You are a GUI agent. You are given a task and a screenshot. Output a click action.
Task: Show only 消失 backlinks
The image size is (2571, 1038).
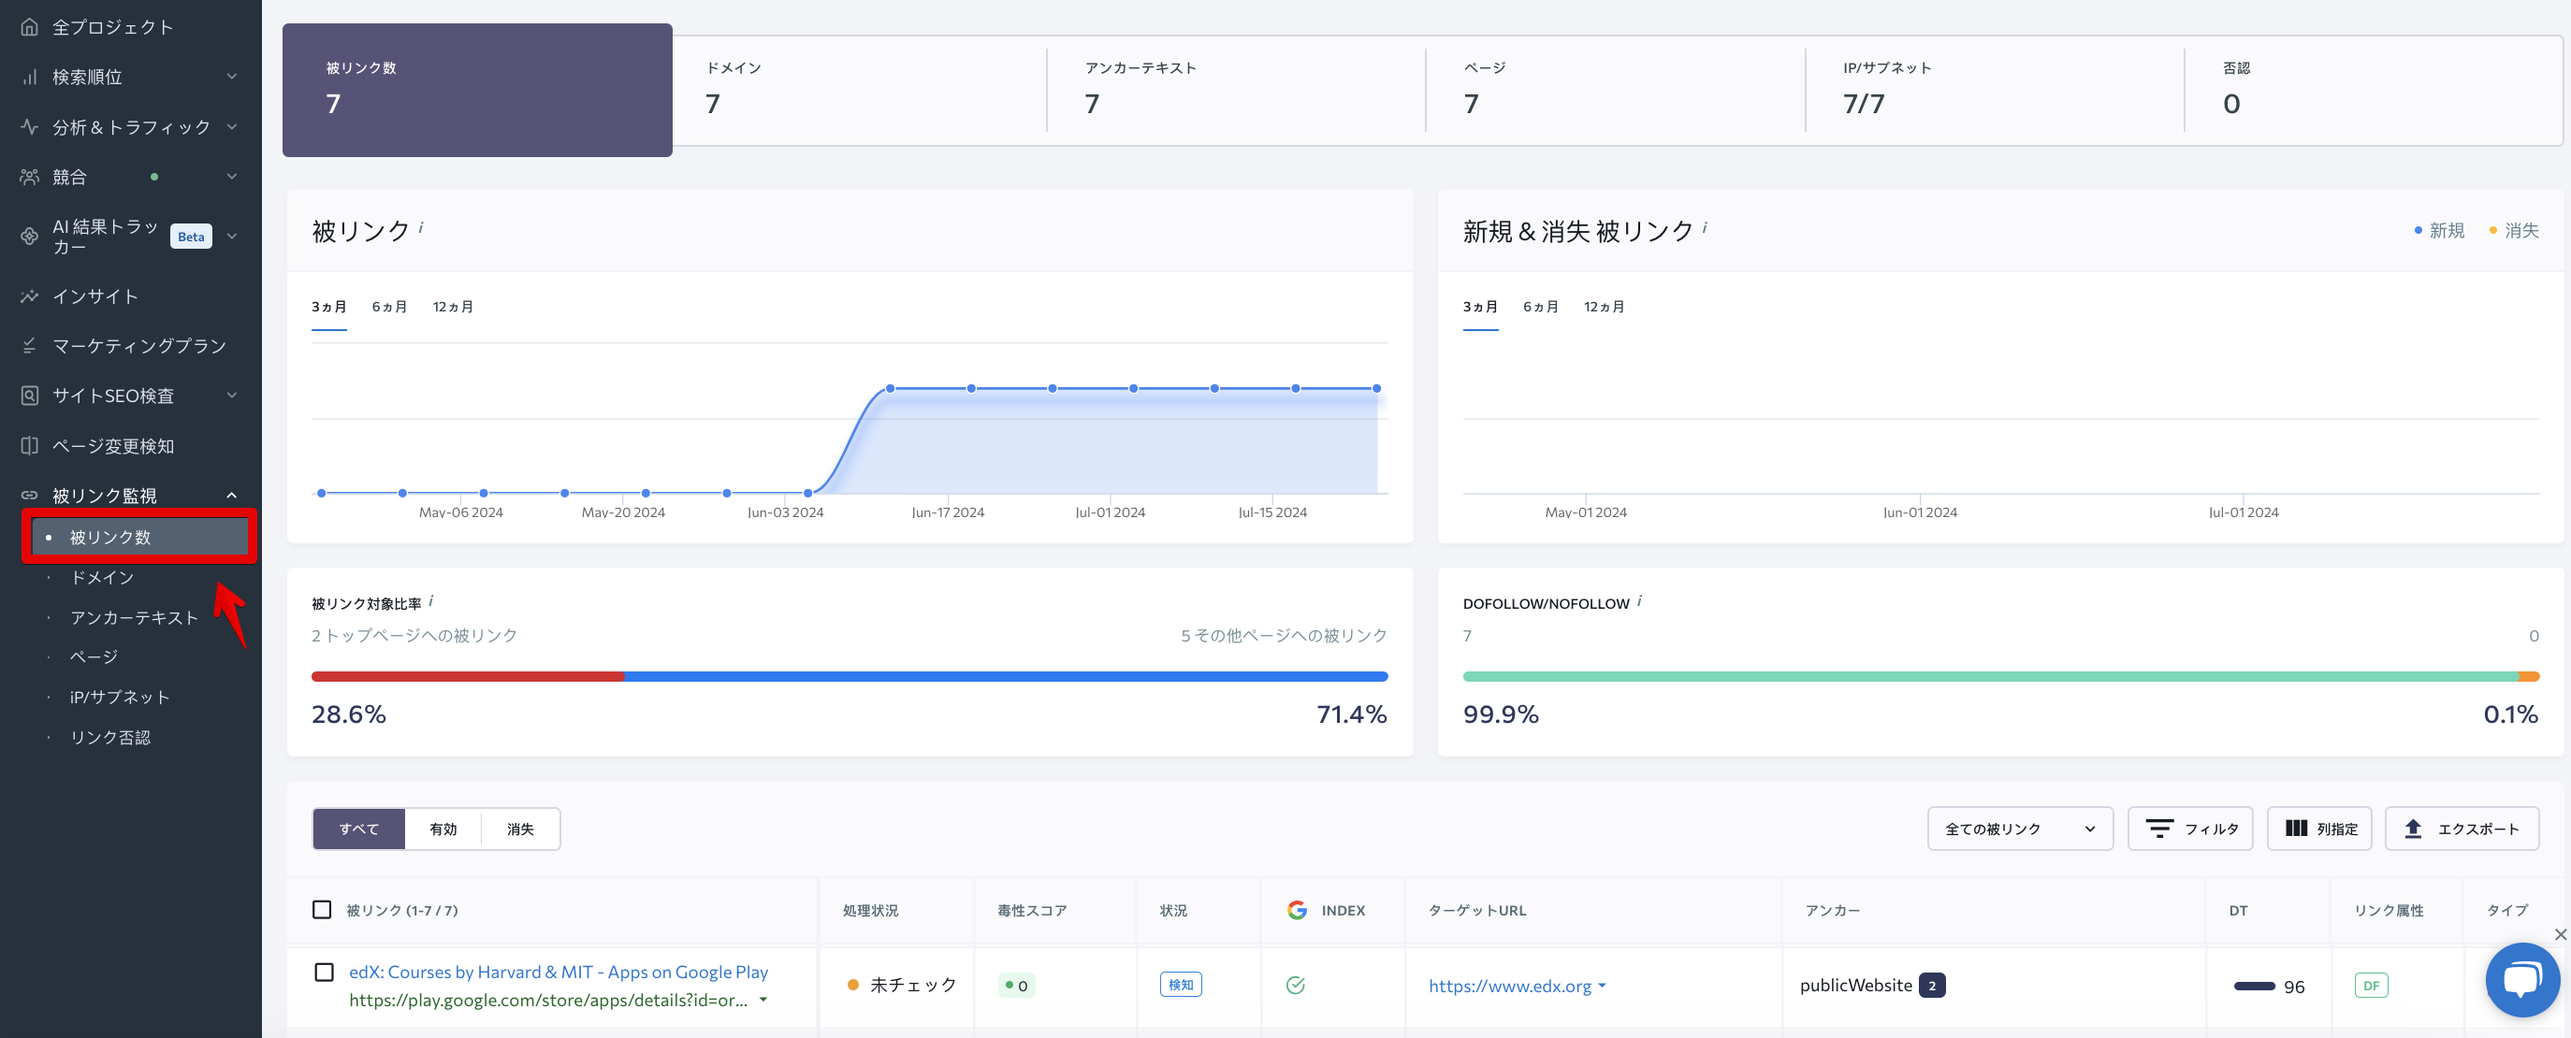520,829
